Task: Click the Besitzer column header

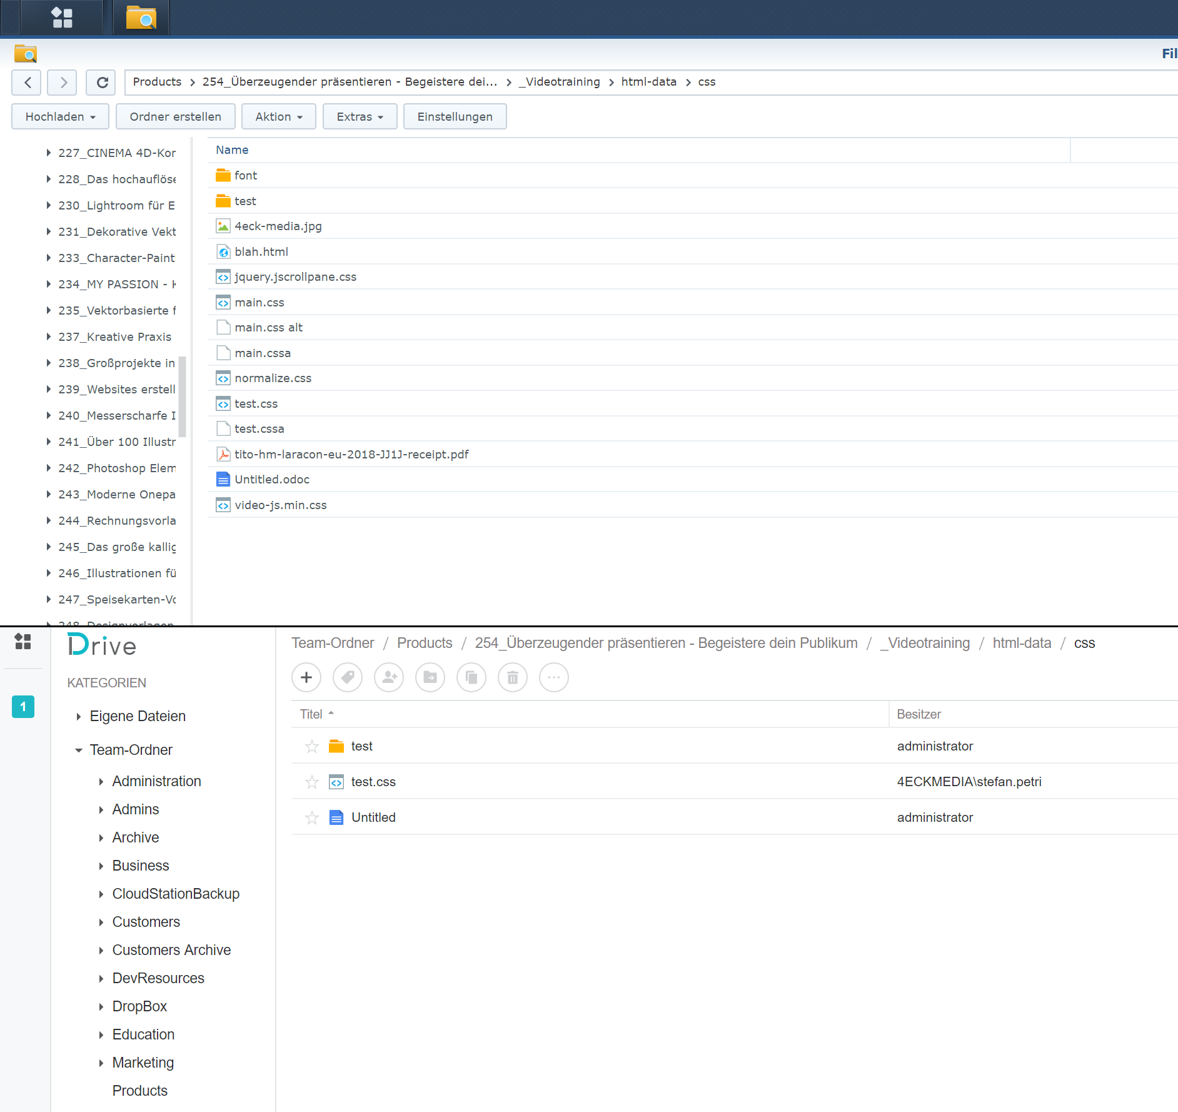Action: 919,714
